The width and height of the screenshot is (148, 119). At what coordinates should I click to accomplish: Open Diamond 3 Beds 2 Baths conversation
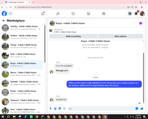coord(22,102)
